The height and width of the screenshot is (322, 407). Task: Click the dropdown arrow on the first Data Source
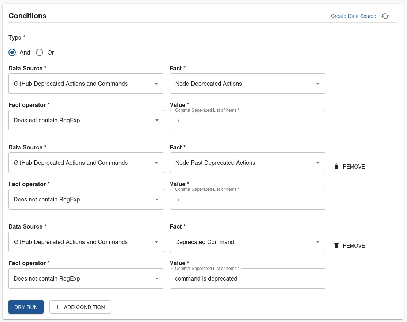[x=157, y=84]
